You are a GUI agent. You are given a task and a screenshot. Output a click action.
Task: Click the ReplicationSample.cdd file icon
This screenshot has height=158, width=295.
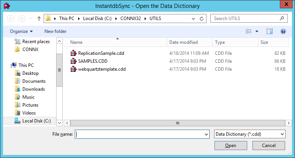point(73,53)
